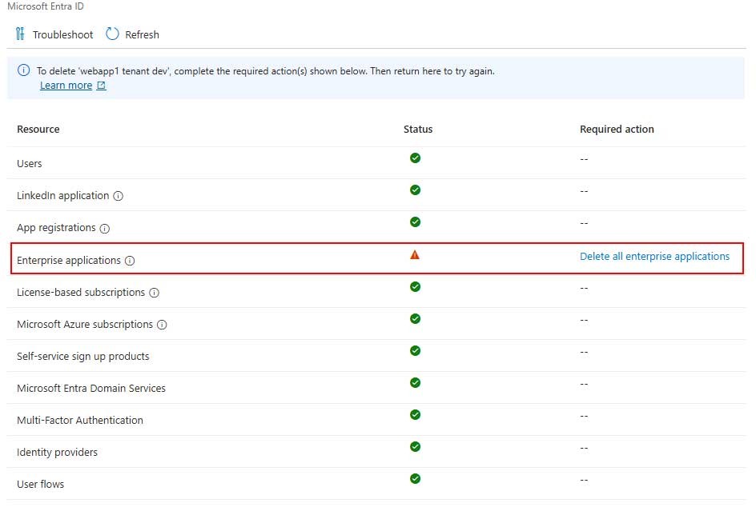
Task: Click the external link icon beside Learn more
Action: [x=101, y=86]
